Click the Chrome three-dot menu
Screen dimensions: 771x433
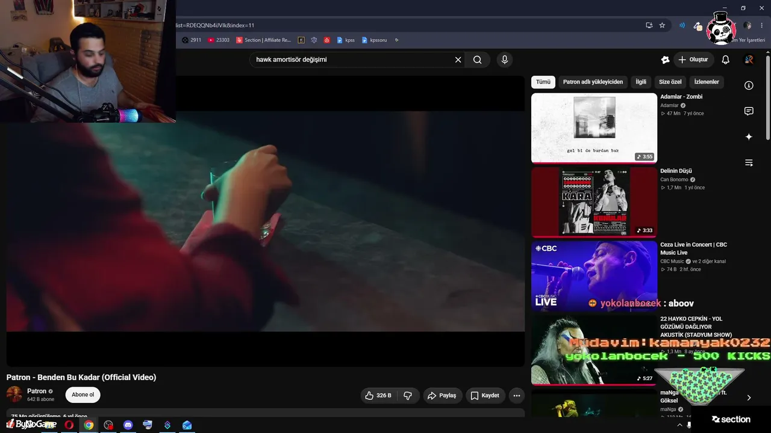click(762, 25)
